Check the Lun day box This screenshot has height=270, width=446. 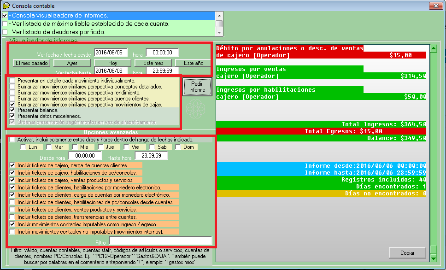click(23, 147)
